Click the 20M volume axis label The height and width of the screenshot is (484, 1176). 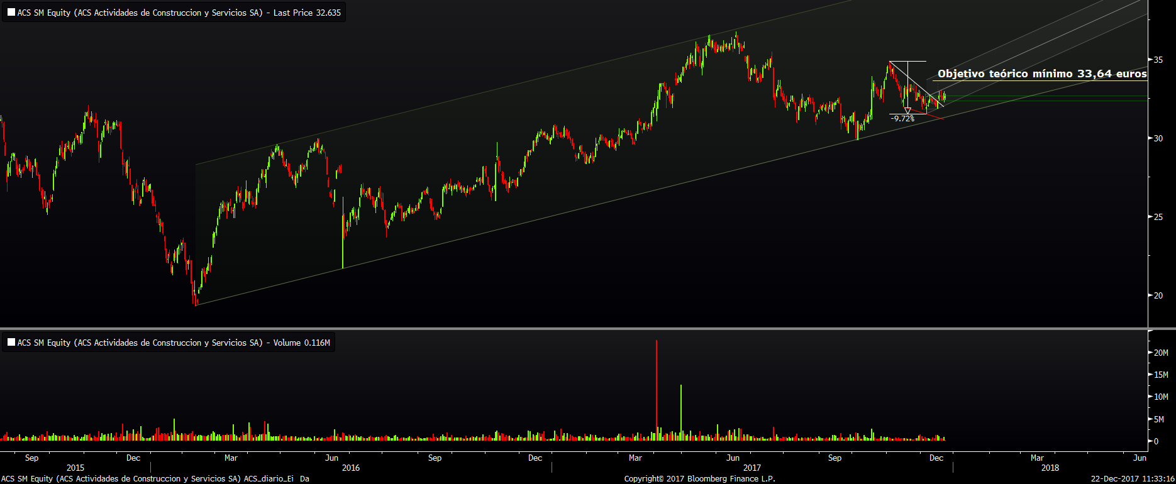point(1160,353)
